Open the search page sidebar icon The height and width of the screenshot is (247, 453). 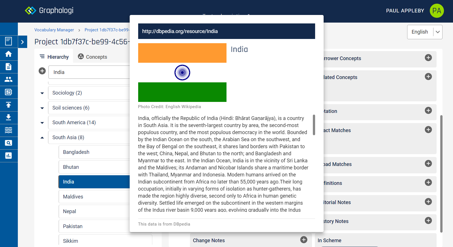pyautogui.click(x=8, y=143)
